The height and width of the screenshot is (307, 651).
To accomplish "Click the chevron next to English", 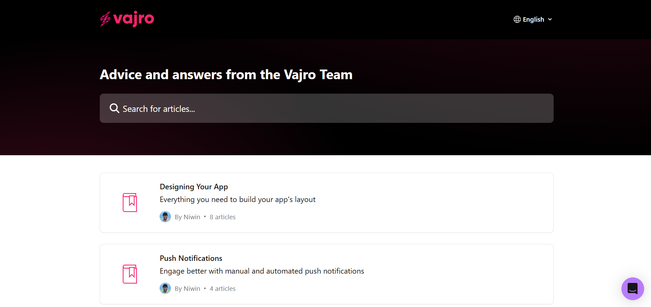I will [550, 19].
